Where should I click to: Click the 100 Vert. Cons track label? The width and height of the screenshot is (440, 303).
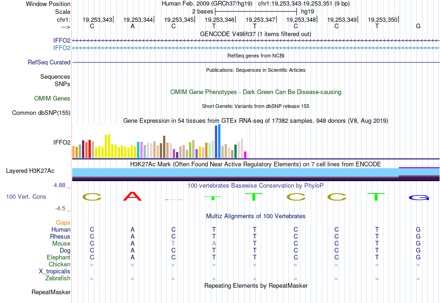pyautogui.click(x=26, y=196)
